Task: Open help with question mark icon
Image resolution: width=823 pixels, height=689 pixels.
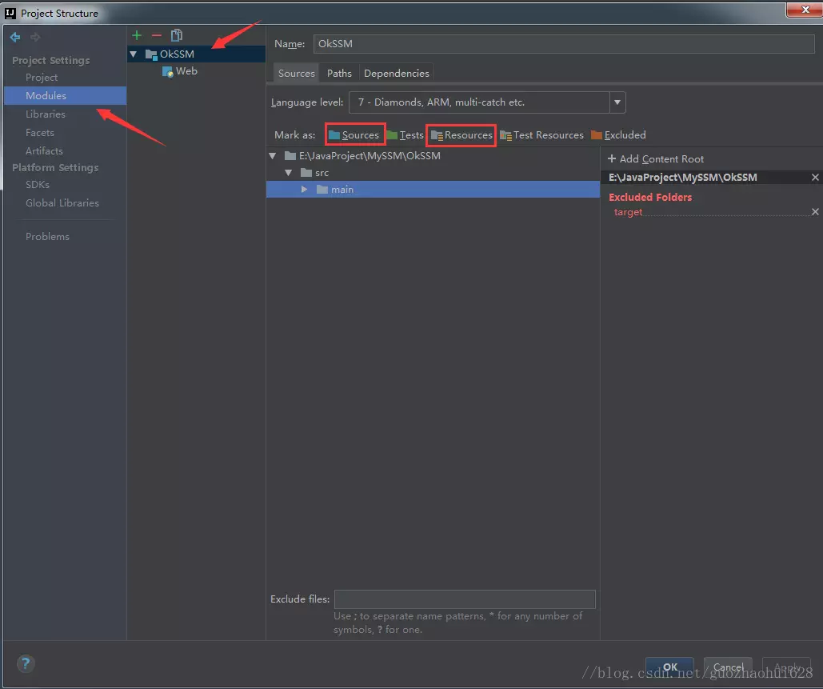Action: (x=26, y=664)
